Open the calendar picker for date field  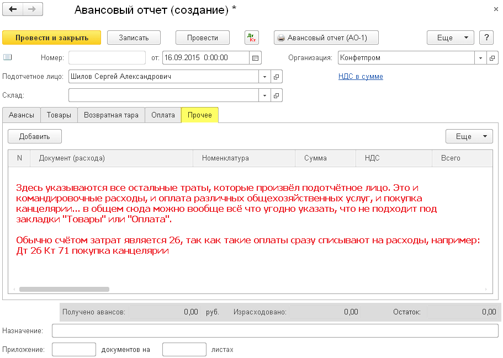click(x=255, y=57)
